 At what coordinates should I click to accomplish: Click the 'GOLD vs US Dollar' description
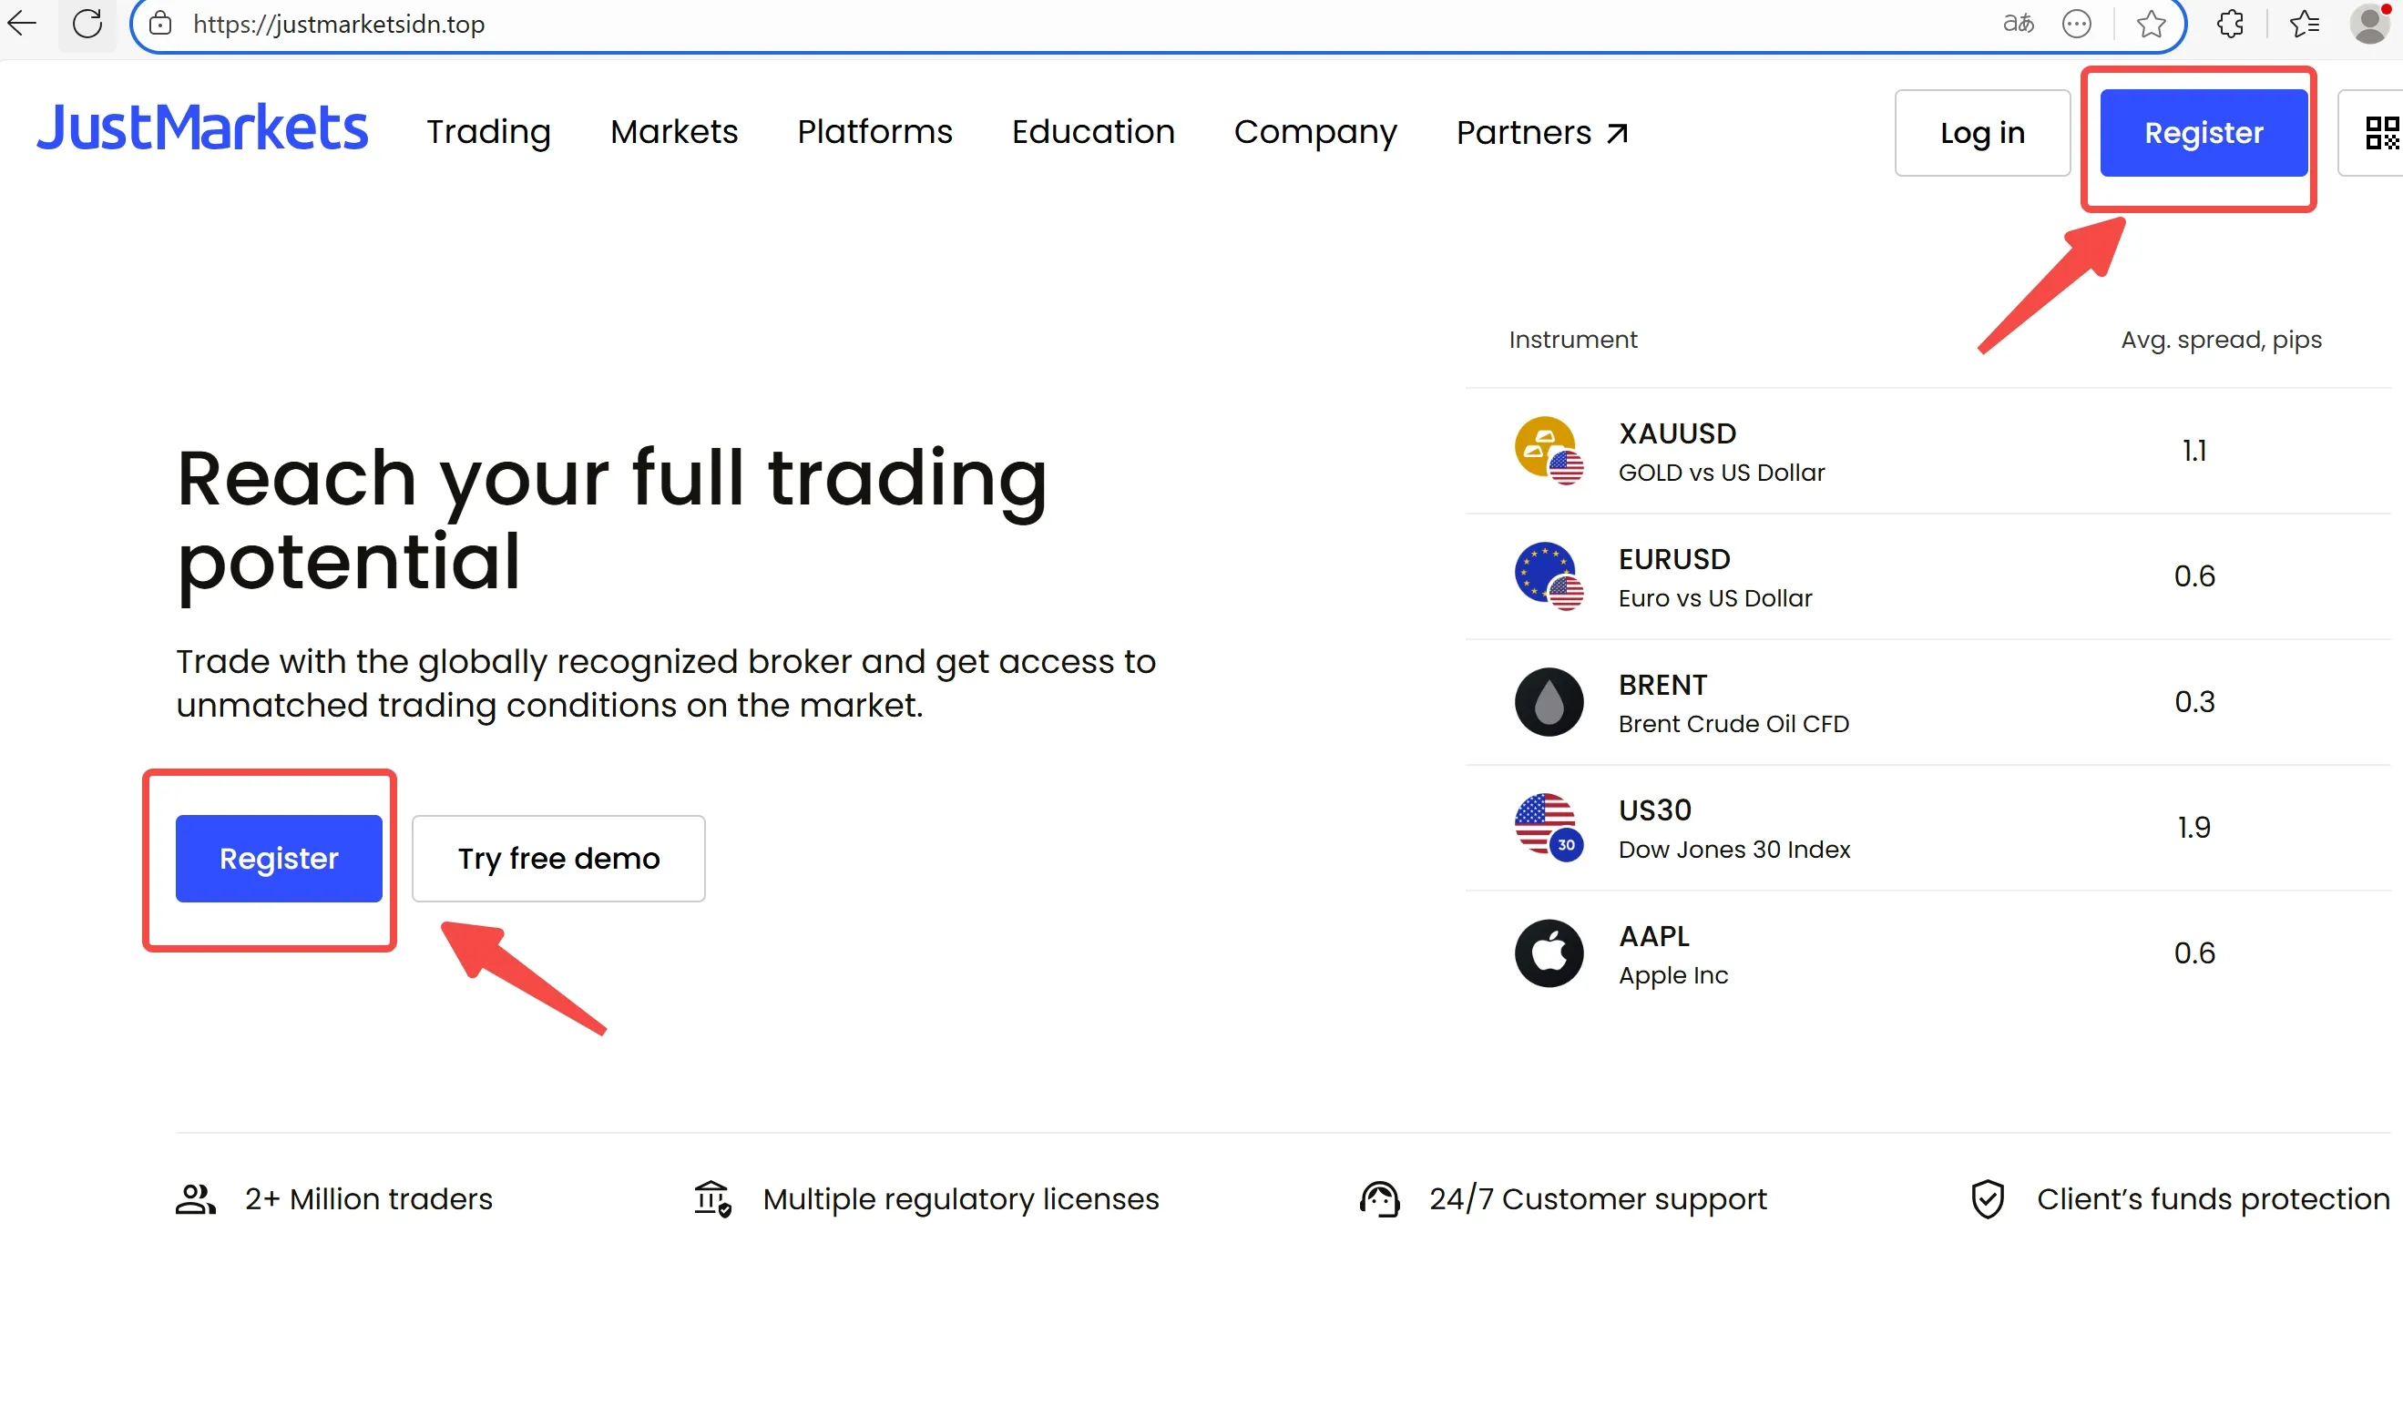(1722, 473)
